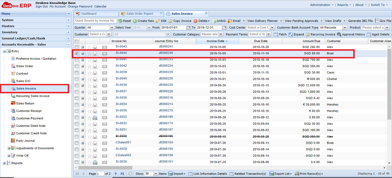Star the SI-0043 invoice row

(89, 47)
